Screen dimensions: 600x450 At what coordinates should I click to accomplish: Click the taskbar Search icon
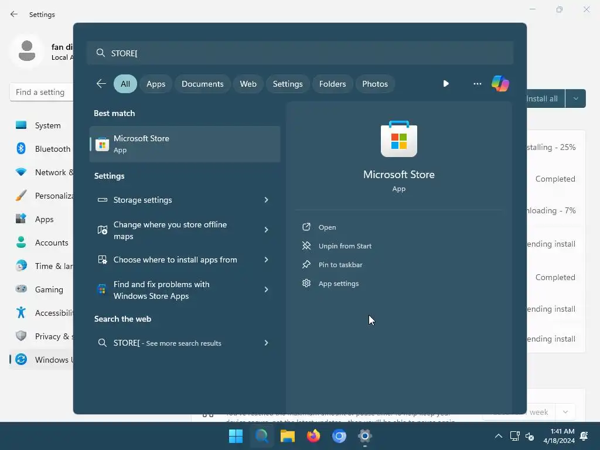click(262, 436)
